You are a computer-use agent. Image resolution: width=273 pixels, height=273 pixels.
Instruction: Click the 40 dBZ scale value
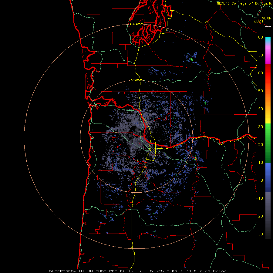click(x=261, y=109)
